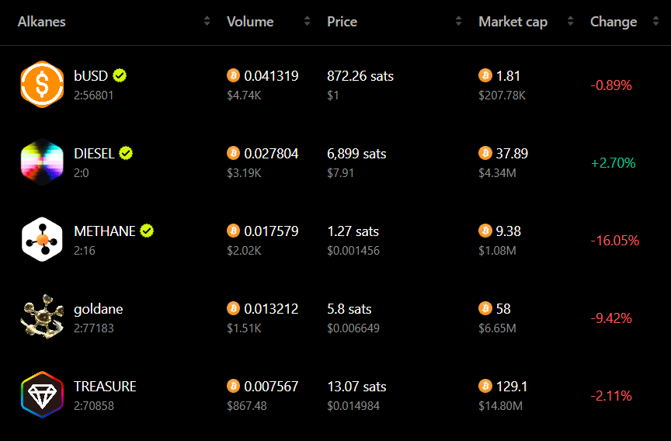This screenshot has height=441, width=671.
Task: Click bitcoin icon beside market cap 37.89
Action: point(485,153)
